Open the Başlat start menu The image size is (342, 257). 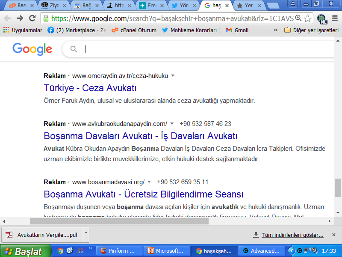pos(26,251)
